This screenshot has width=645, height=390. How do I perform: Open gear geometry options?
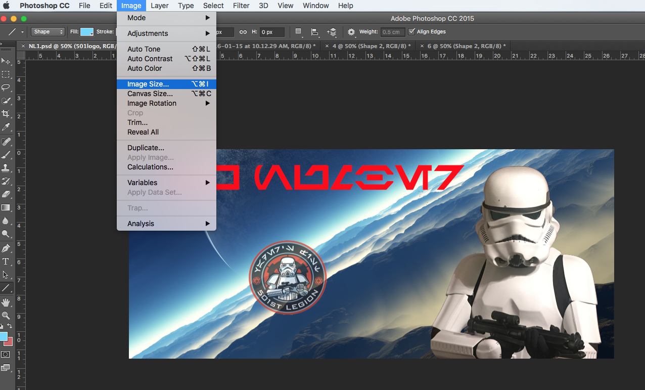tap(351, 32)
